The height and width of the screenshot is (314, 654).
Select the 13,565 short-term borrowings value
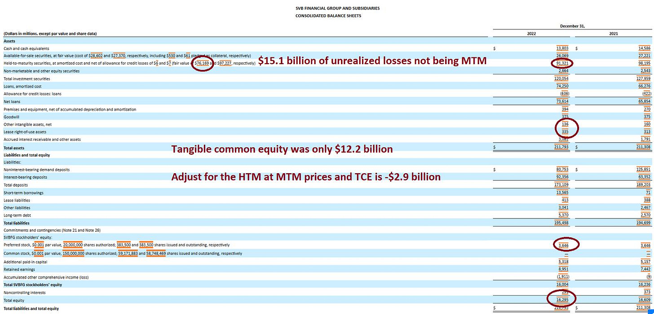click(x=562, y=192)
